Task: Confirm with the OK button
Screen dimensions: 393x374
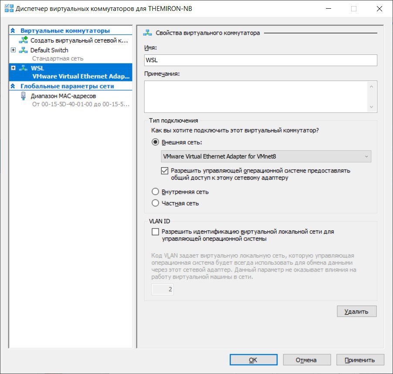Action: pos(254,360)
